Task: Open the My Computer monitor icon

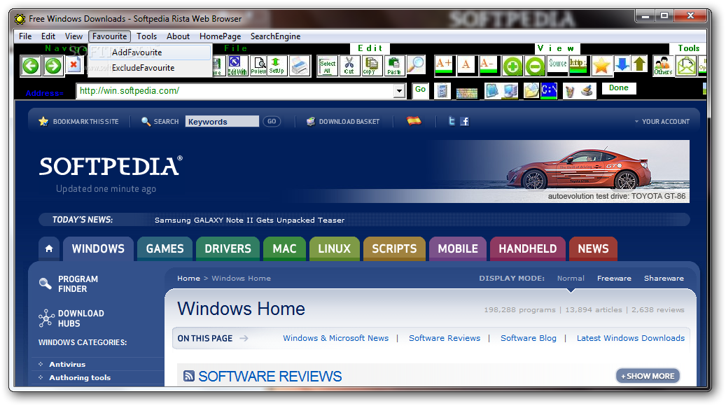Action: 510,91
